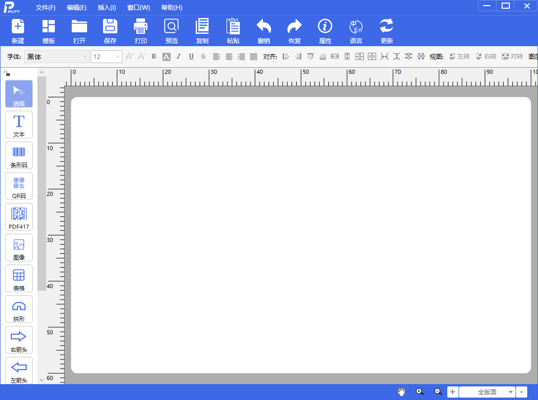Align objects to top edge
538x400 pixels.
click(x=311, y=56)
